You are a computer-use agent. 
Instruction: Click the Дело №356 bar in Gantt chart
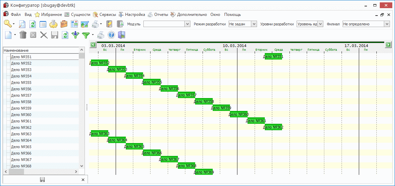click(169, 89)
